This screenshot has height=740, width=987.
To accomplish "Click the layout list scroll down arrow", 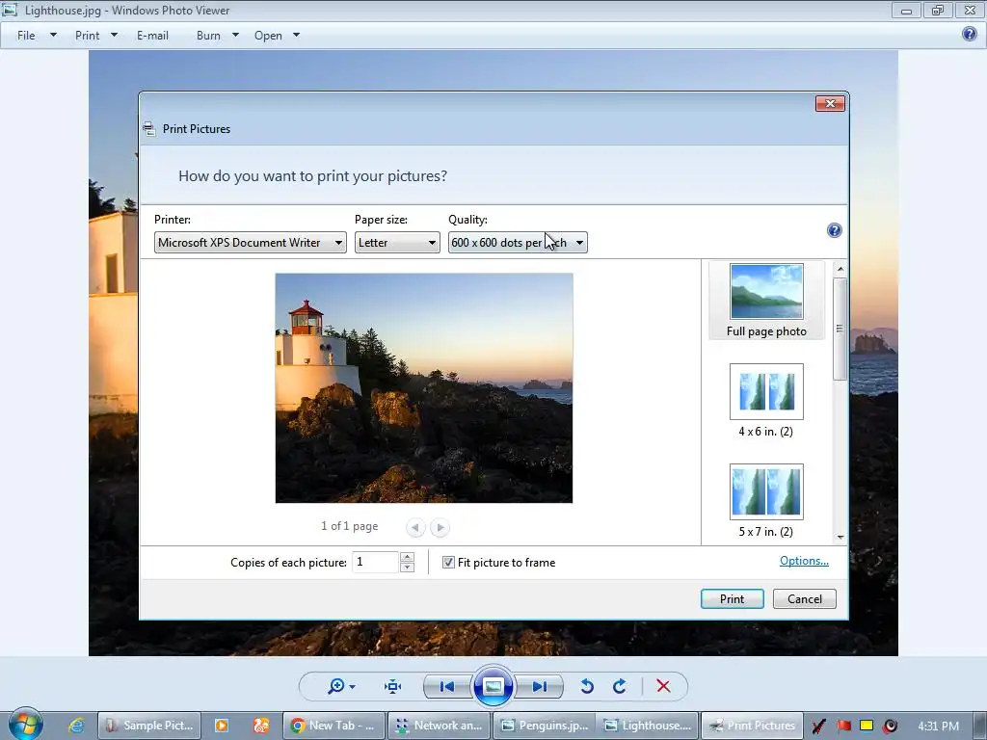I will tap(840, 538).
